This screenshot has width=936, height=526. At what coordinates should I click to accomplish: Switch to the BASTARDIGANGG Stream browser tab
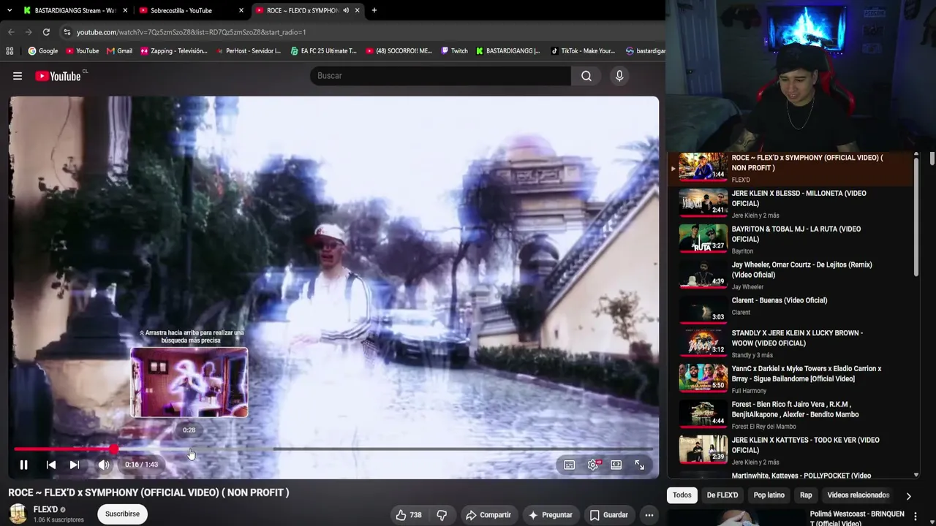(x=75, y=10)
